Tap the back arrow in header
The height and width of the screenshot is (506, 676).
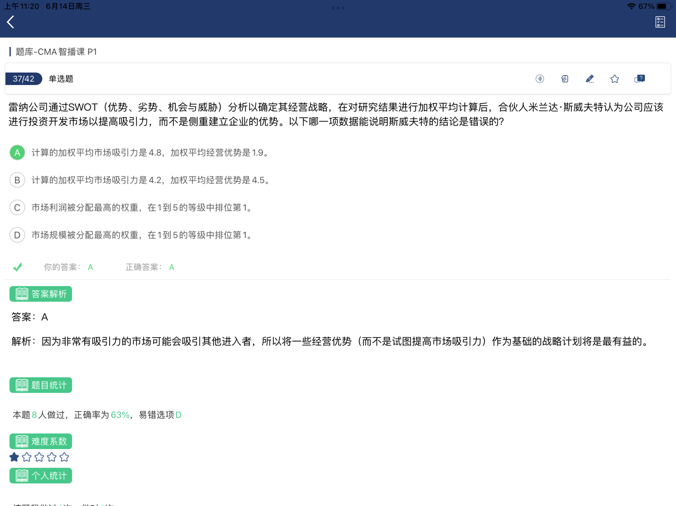pyautogui.click(x=11, y=22)
